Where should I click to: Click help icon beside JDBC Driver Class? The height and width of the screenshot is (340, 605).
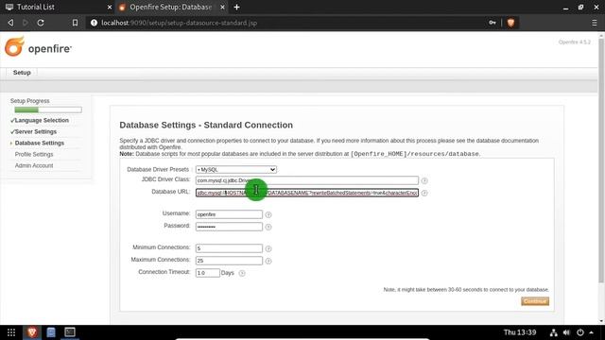point(424,180)
